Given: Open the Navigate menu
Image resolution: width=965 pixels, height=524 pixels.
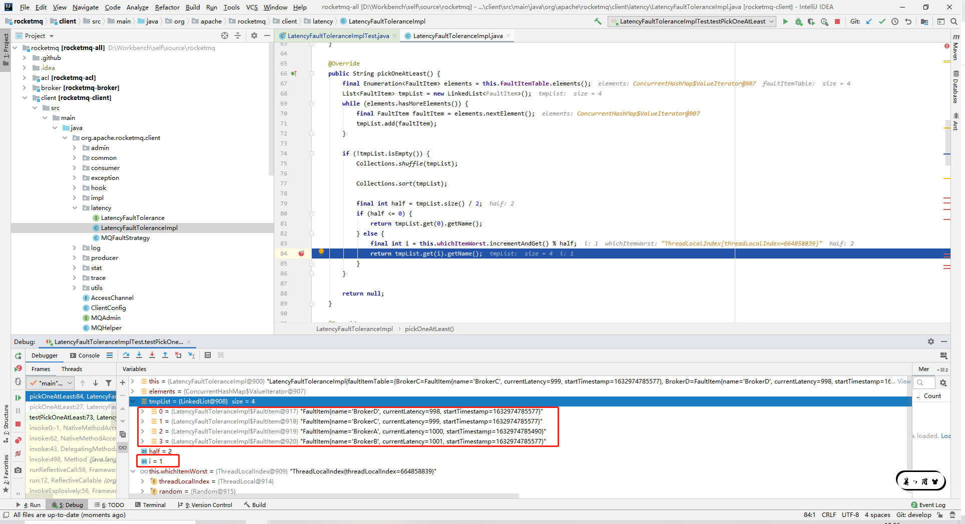Looking at the screenshot, I should (x=85, y=7).
